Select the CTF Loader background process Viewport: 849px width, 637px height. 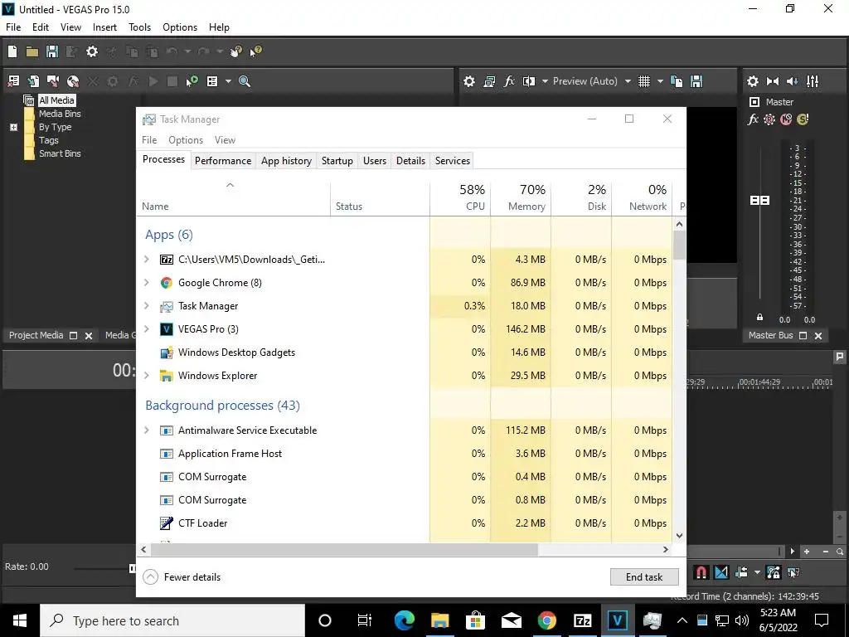pos(404,524)
